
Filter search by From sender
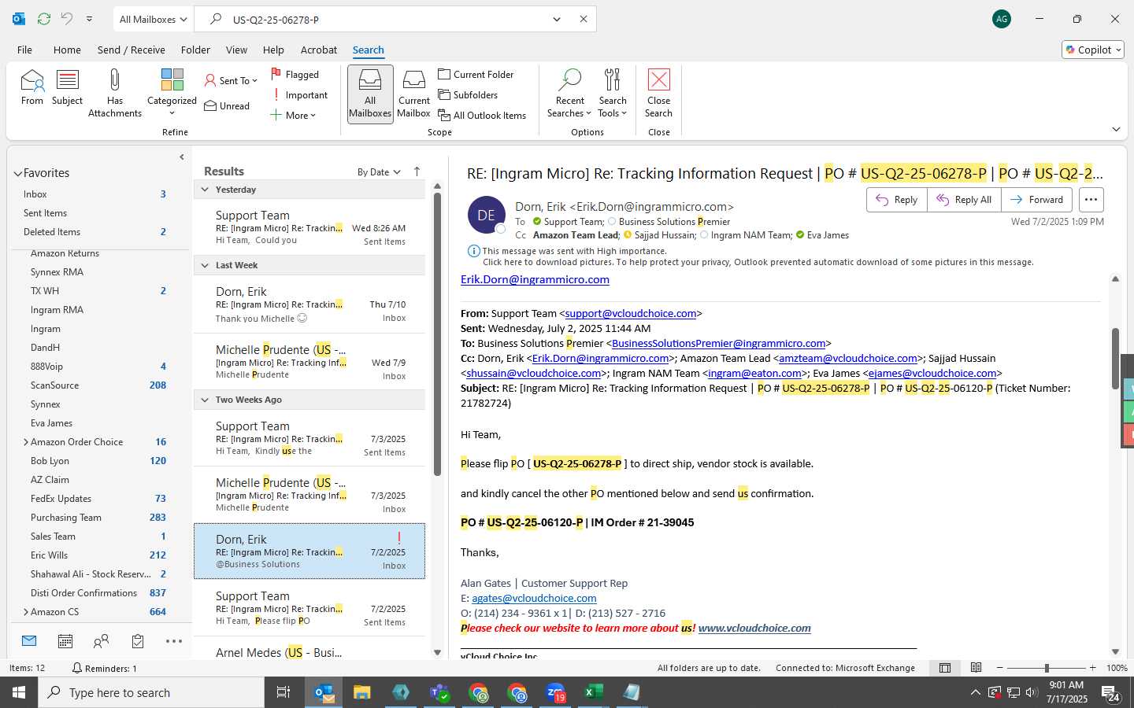(32, 87)
